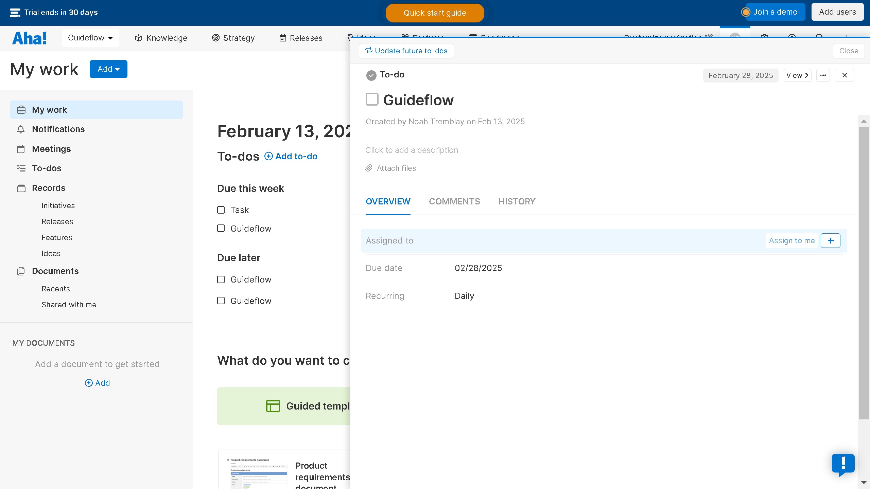Check Guideflow checkbox under Due this week
Image resolution: width=870 pixels, height=489 pixels.
(221, 229)
